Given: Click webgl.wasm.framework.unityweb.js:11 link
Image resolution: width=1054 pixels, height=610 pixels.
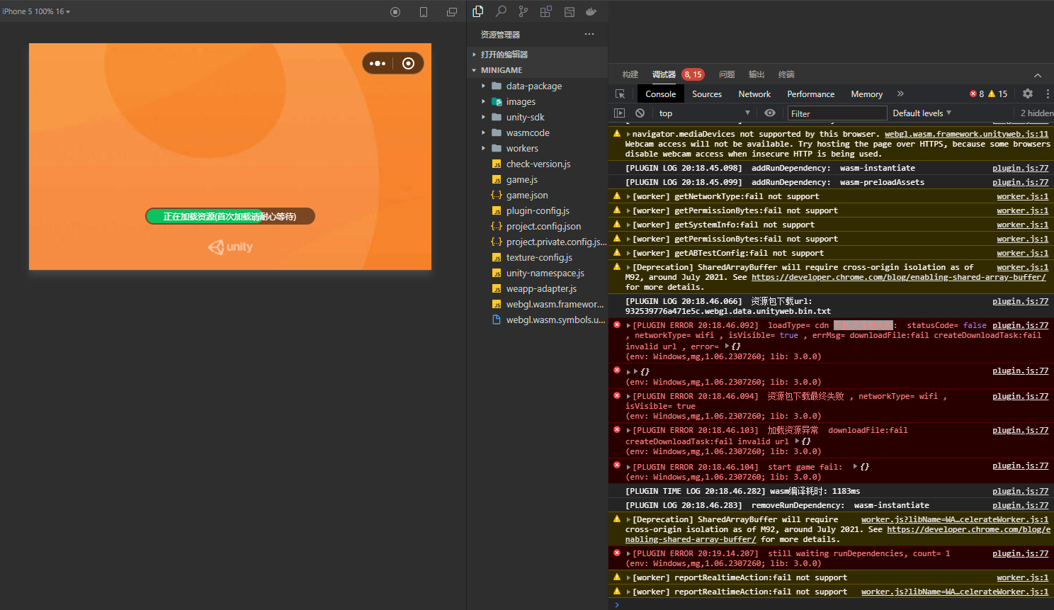Looking at the screenshot, I should (966, 134).
